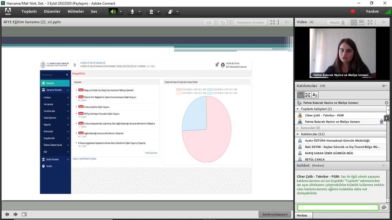This screenshot has height=220, width=392.
Task: Switch attendees to breakout room view
Action: [308, 94]
